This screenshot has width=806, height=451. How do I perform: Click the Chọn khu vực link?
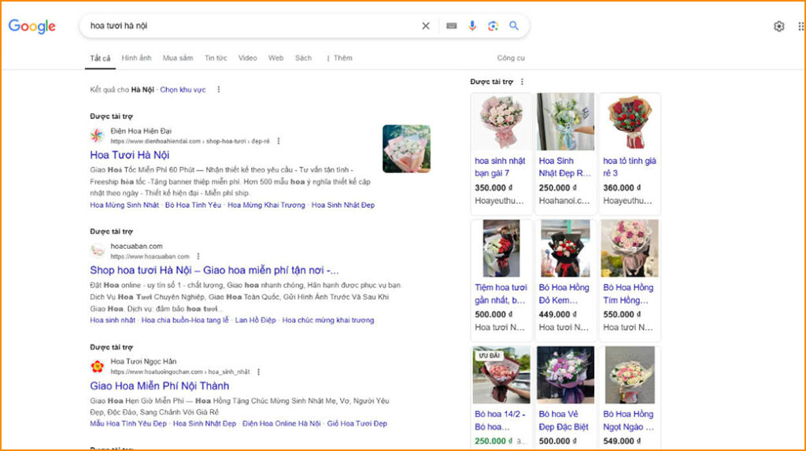pyautogui.click(x=183, y=90)
